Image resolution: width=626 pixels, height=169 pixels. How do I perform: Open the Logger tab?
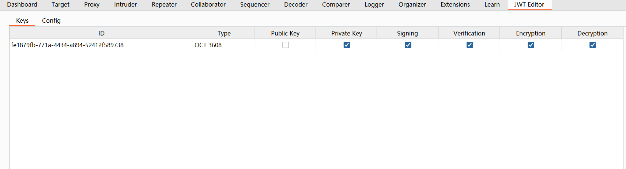(x=374, y=4)
